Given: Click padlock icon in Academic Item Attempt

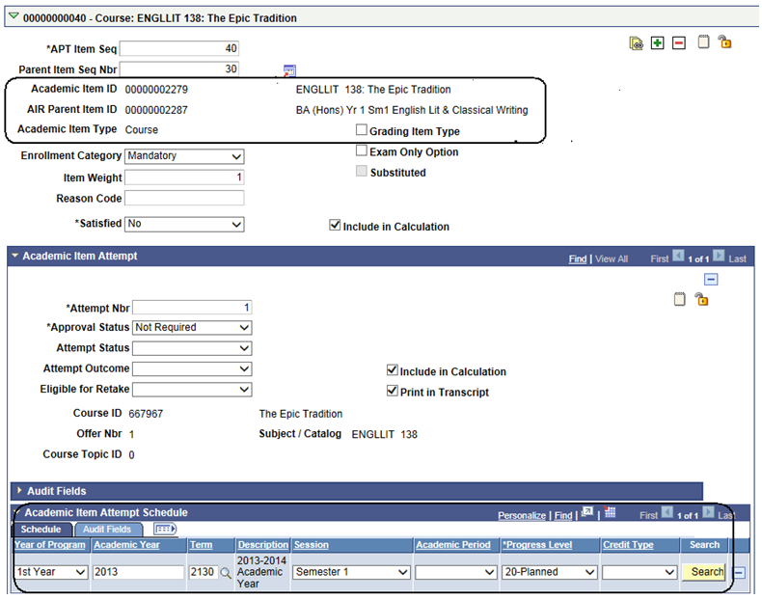Looking at the screenshot, I should click(x=701, y=299).
